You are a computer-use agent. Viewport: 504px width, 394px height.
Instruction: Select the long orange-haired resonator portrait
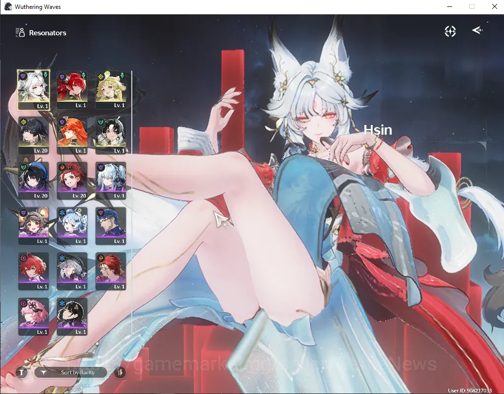72,136
